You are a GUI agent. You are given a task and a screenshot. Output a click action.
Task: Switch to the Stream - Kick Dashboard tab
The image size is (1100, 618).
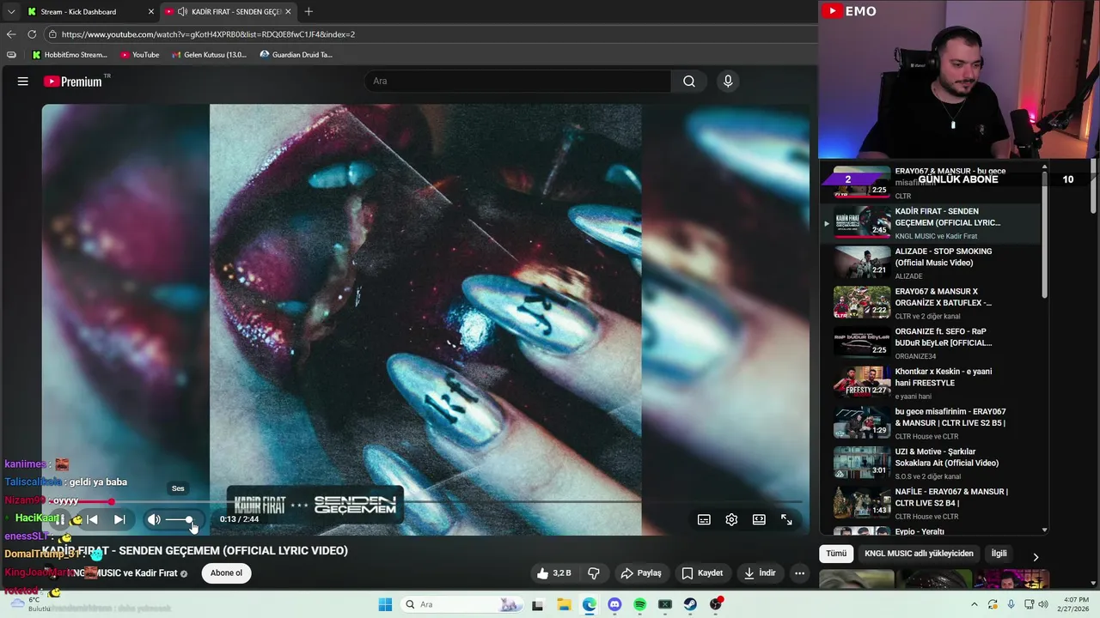click(x=89, y=12)
